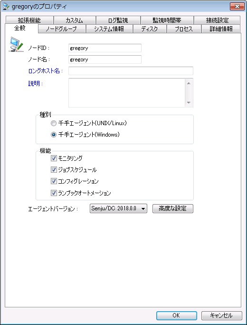Toggle ランブックオートメーション checkbox
The width and height of the screenshot is (247, 325).
[54, 193]
